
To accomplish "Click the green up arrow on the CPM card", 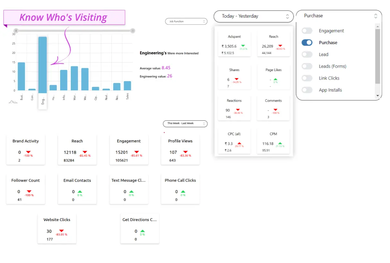I will coord(280,143).
